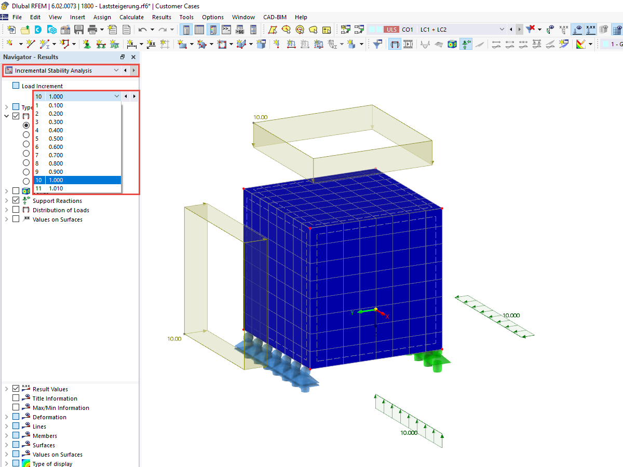Screen dimensions: 623x467
Task: Toggle display of result values with eye icon
Action: click(x=590, y=30)
